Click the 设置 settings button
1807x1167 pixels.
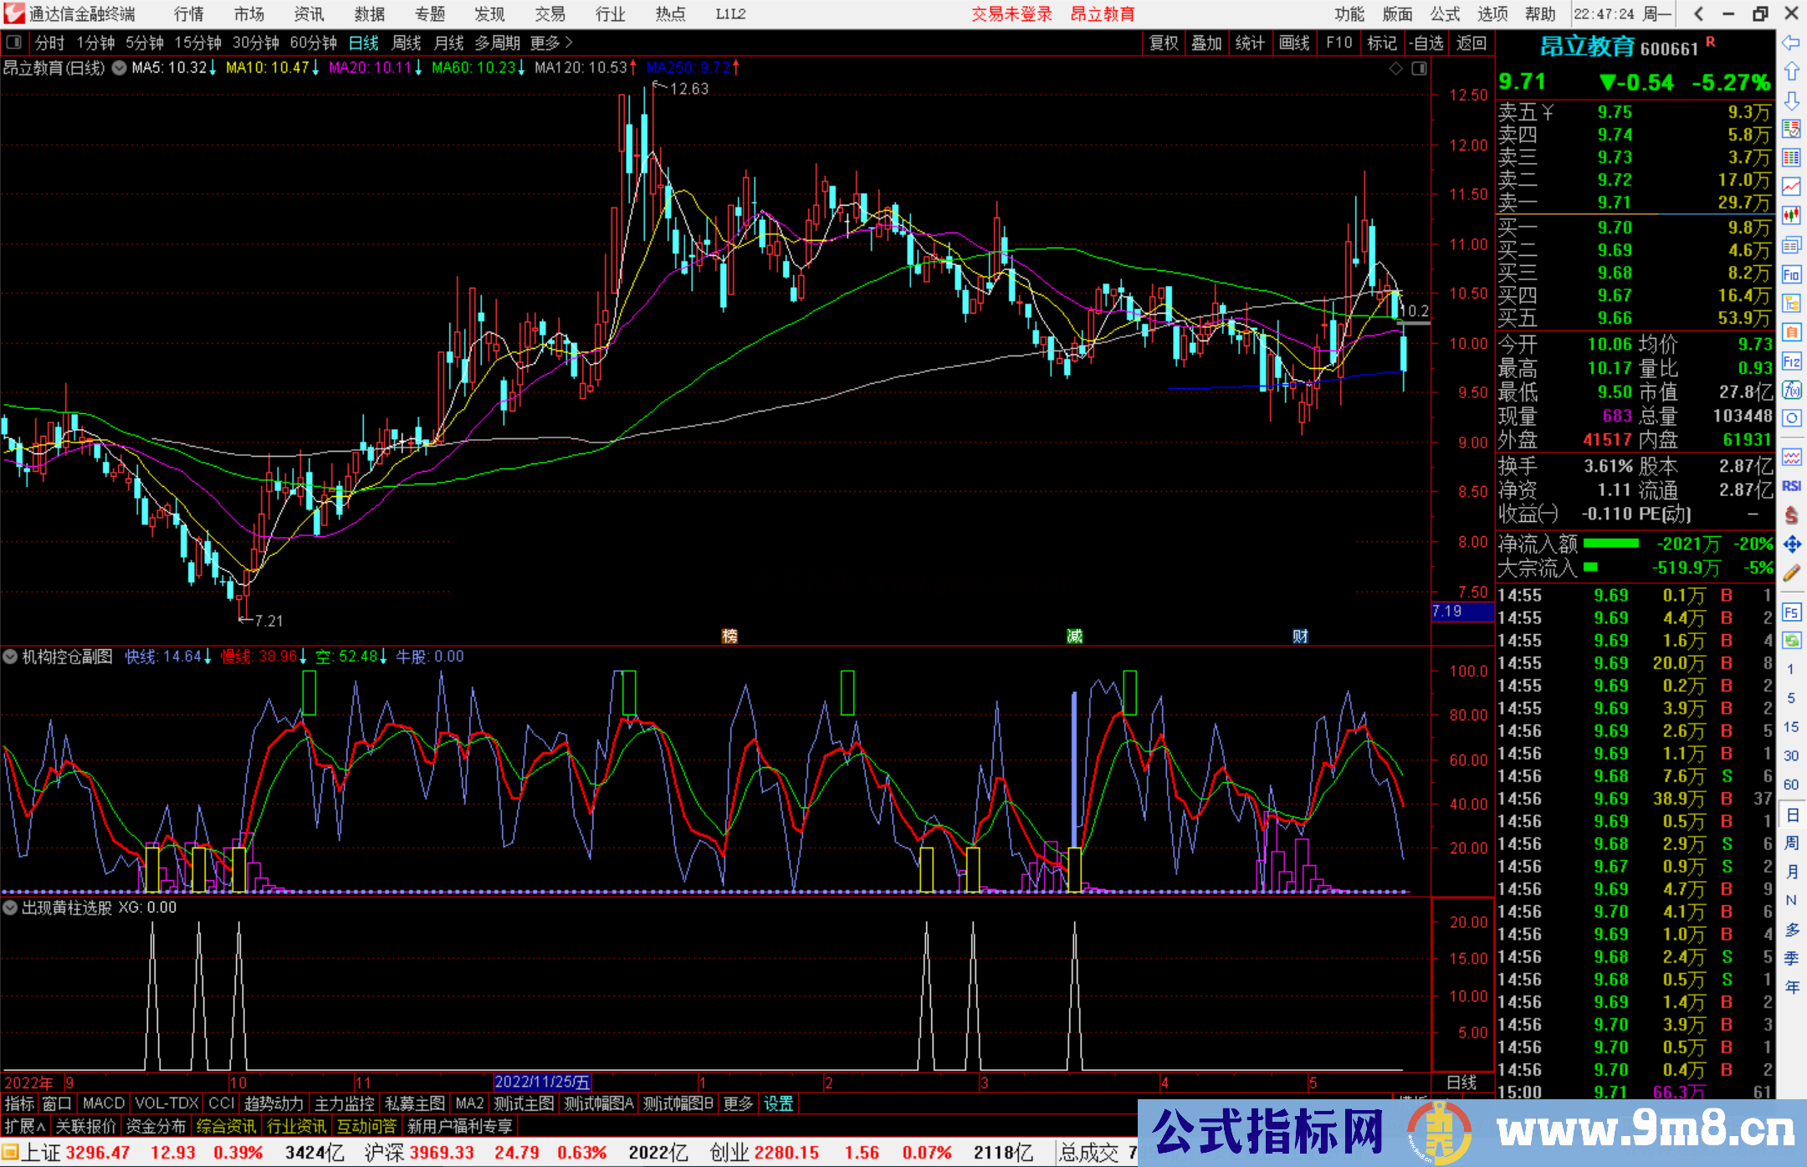coord(778,1103)
